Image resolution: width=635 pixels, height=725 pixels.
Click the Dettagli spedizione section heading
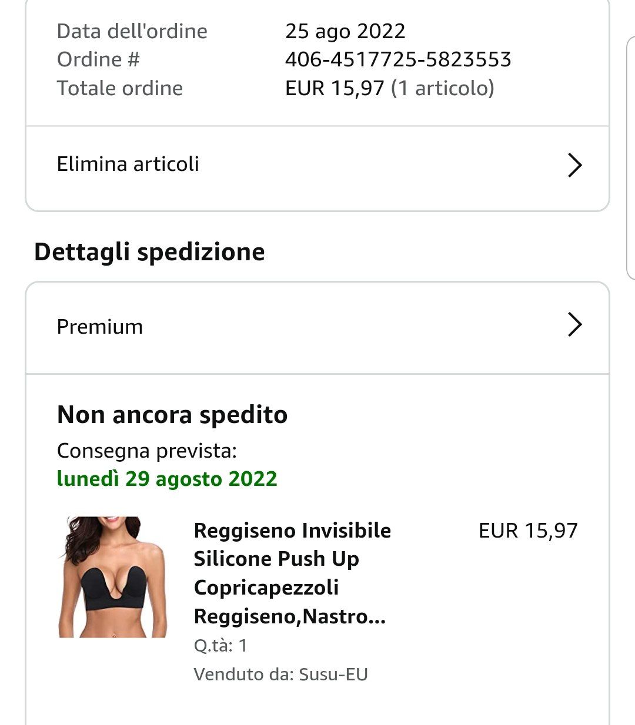coord(149,252)
